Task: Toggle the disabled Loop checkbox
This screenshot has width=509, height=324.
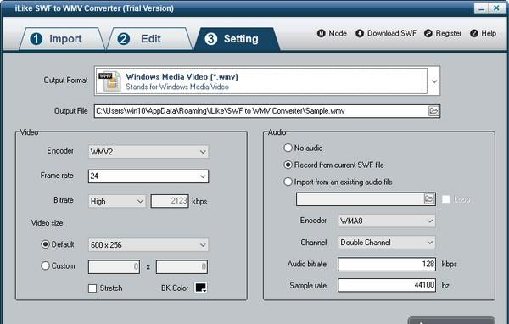Action: (446, 199)
